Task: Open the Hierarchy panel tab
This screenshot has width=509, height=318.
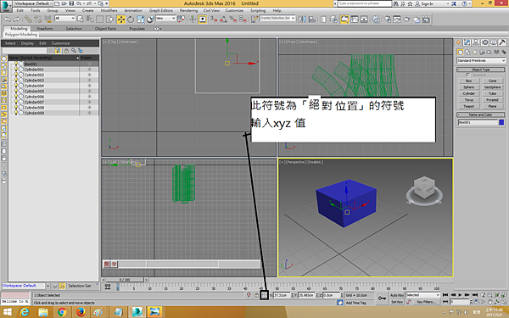Action: (x=476, y=42)
